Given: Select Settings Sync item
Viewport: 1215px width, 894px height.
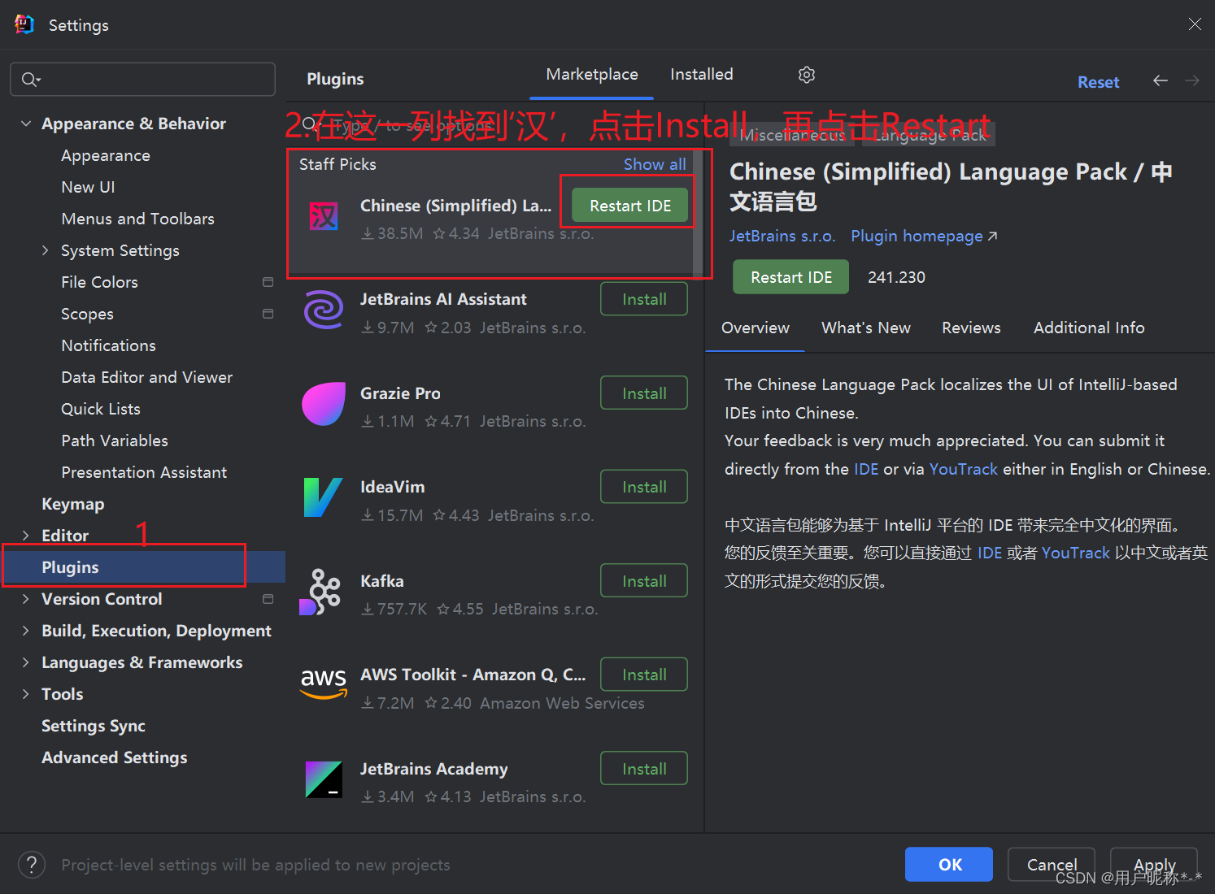Looking at the screenshot, I should [x=94, y=726].
